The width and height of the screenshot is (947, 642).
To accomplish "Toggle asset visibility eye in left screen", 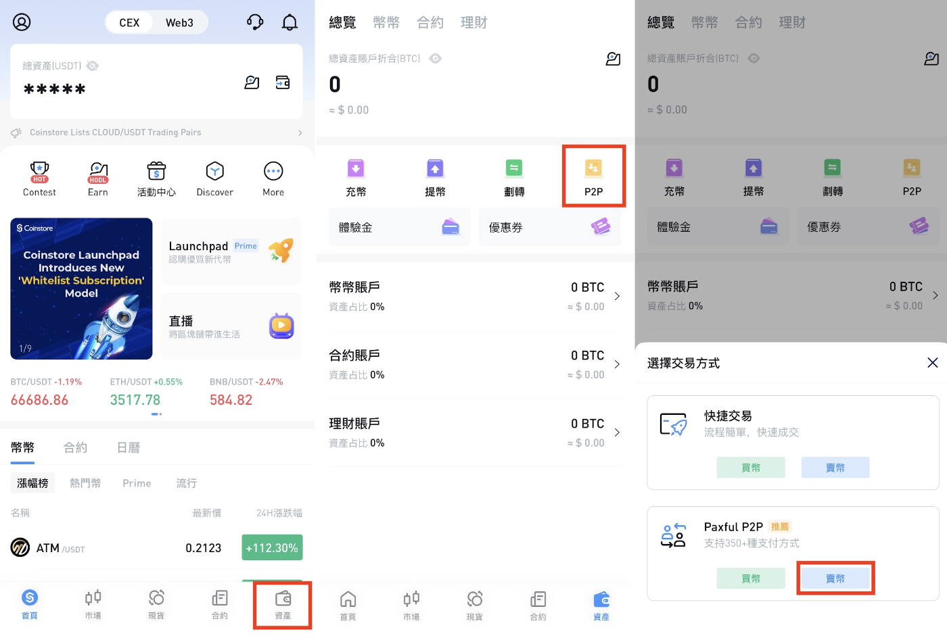I will click(93, 66).
